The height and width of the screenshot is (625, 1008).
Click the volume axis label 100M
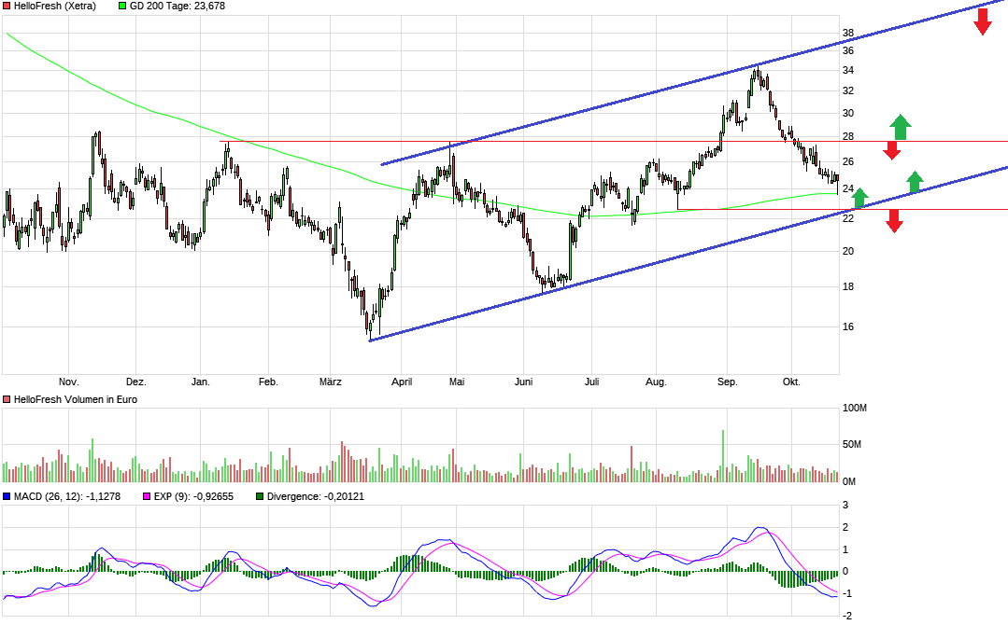[855, 408]
